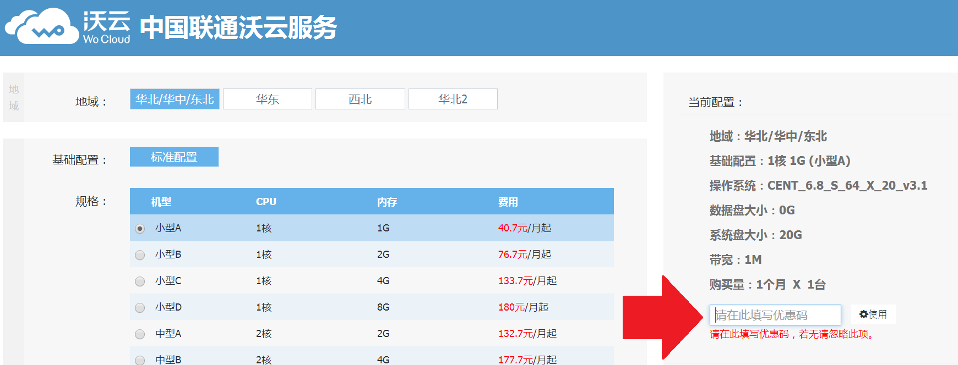Select the 小型D radio button
This screenshot has width=958, height=365.
[140, 307]
